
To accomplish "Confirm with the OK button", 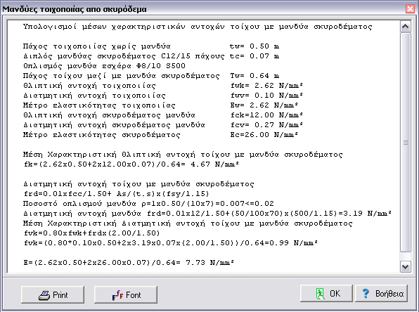I will point(326,293).
